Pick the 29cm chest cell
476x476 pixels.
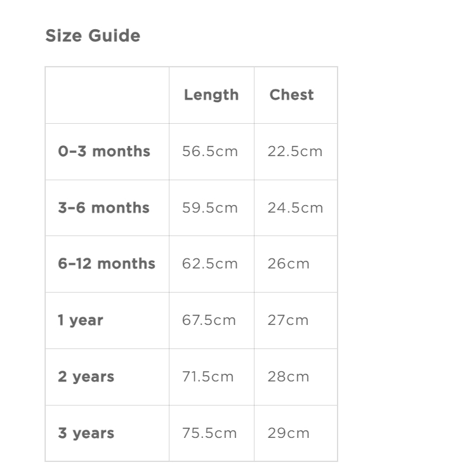[x=288, y=433]
